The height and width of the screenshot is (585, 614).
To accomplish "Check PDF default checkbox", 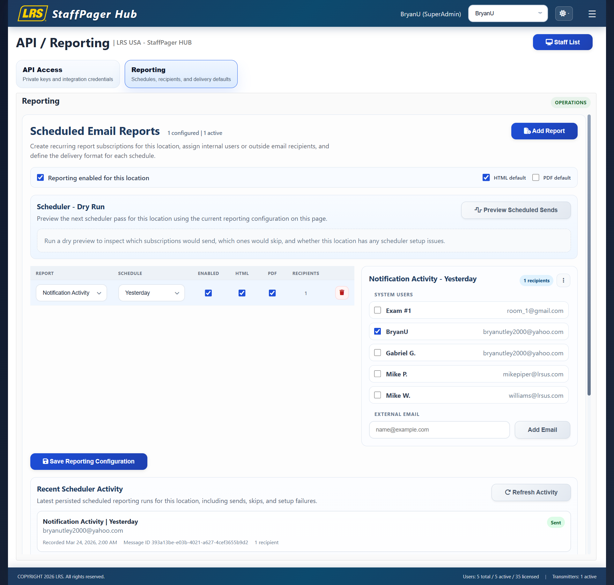I will coord(536,178).
